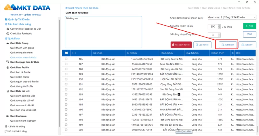
Task: Open the danh mục tài khoản quét dropdown
Action: 232,17
